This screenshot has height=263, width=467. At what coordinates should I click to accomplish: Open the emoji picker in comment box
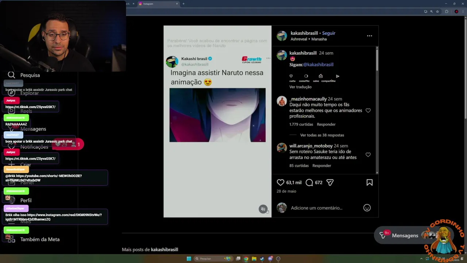(367, 208)
